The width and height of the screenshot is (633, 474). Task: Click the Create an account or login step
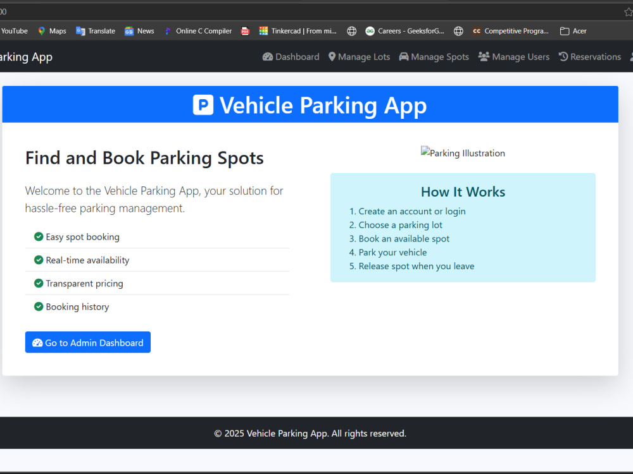412,211
